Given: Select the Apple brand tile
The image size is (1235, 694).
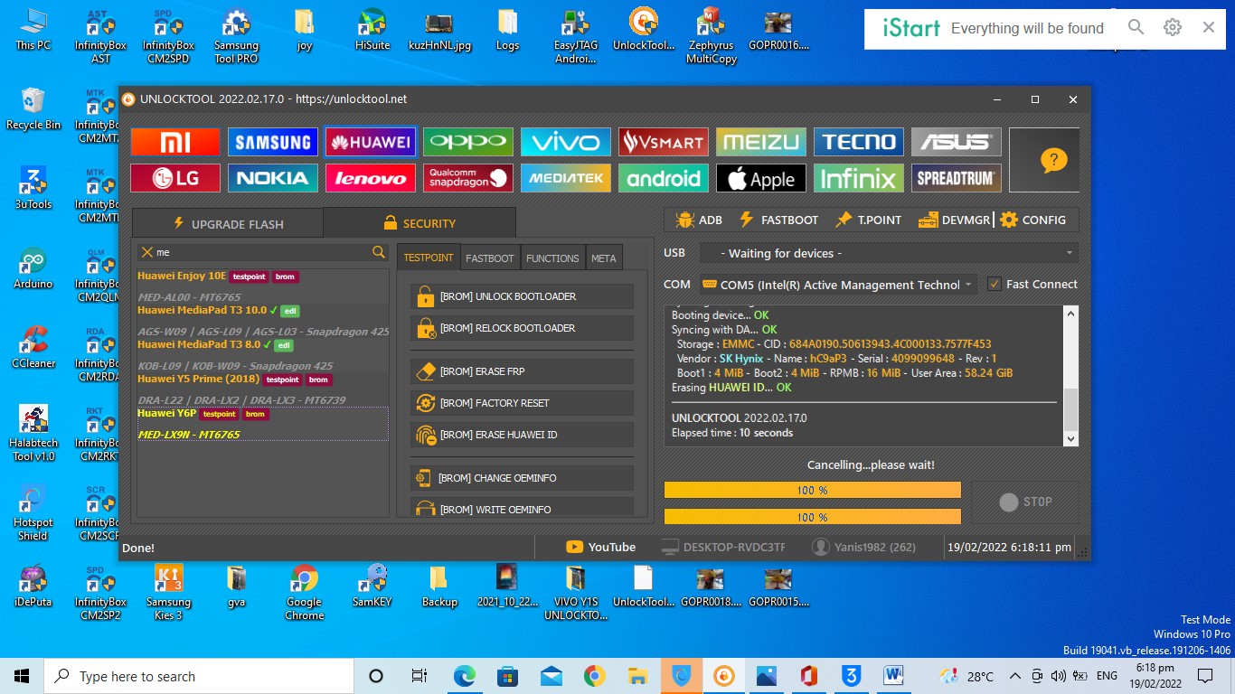Looking at the screenshot, I should (x=761, y=178).
